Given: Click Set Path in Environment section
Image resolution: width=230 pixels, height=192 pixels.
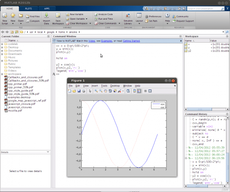Looking at the screenshot, I should pyautogui.click(x=151, y=21).
